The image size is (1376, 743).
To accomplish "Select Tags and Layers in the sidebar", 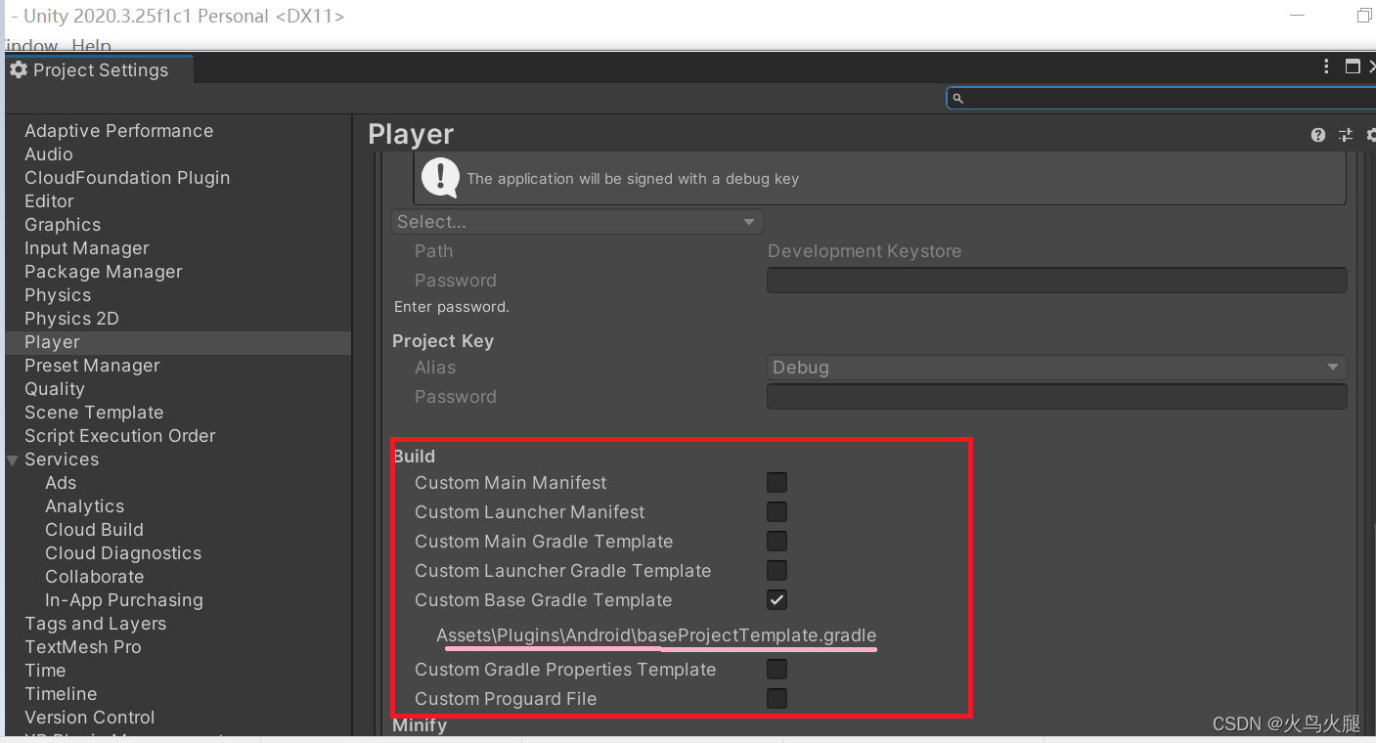I will pos(95,623).
